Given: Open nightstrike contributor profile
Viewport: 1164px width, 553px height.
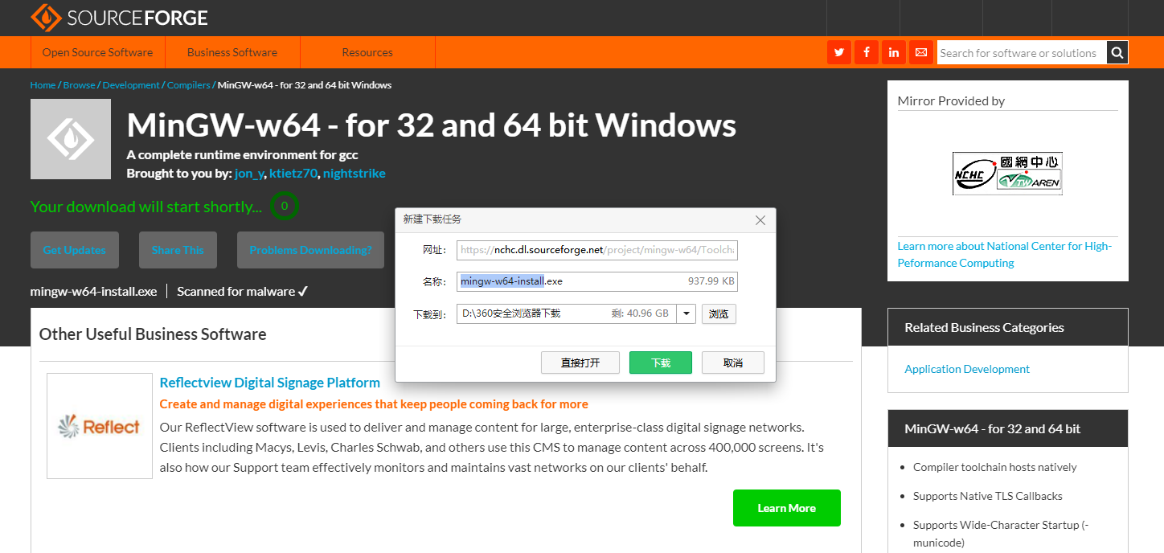Looking at the screenshot, I should [355, 174].
